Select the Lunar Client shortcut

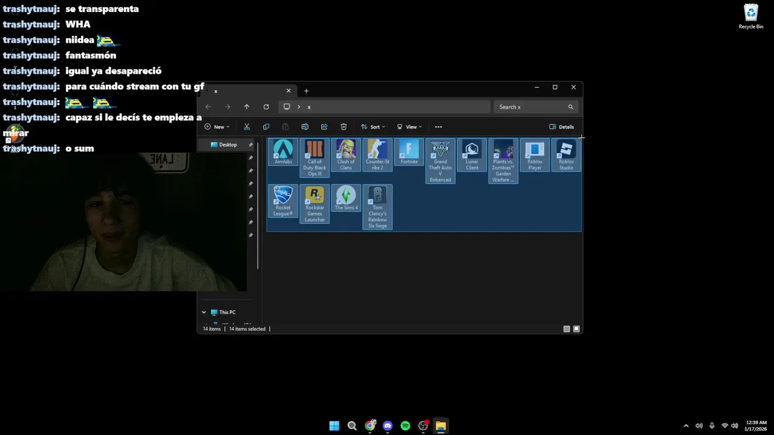point(472,155)
